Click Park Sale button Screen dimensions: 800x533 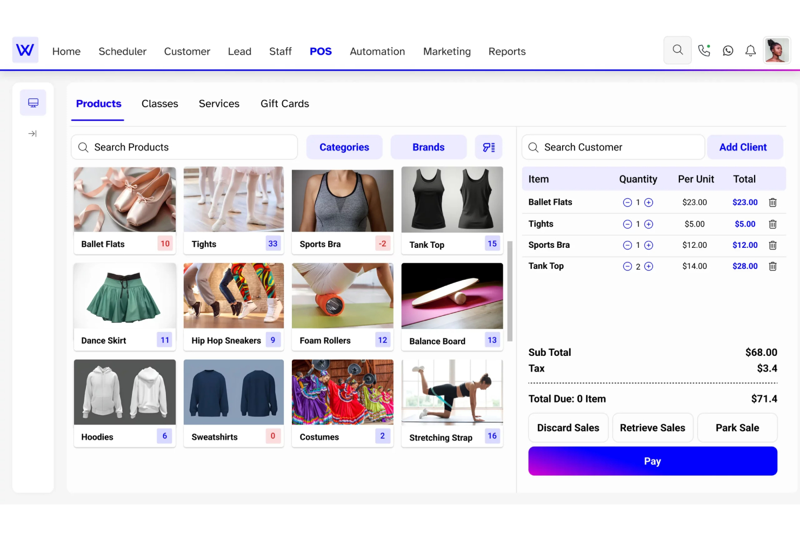[x=737, y=428]
